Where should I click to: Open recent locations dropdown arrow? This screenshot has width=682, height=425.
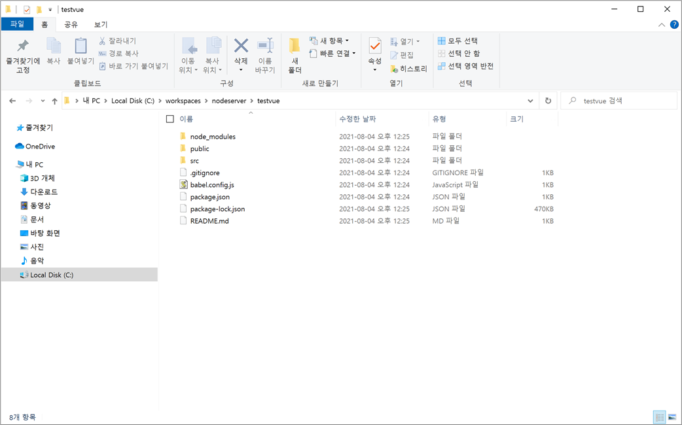(x=43, y=101)
